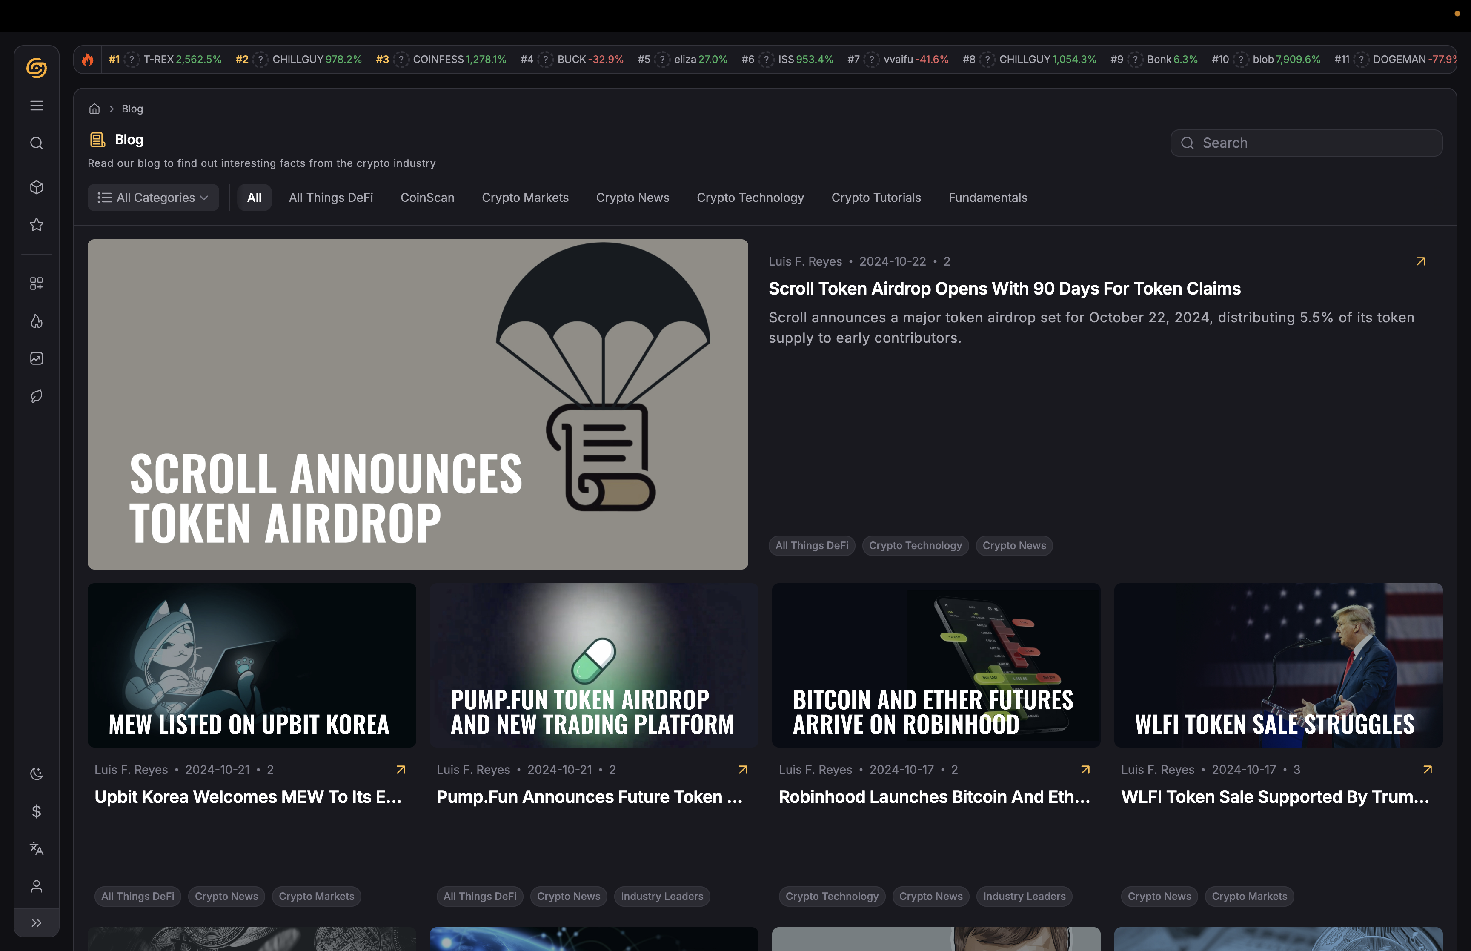1471x951 pixels.
Task: Click the dollar currency icon in sidebar
Action: 37,811
